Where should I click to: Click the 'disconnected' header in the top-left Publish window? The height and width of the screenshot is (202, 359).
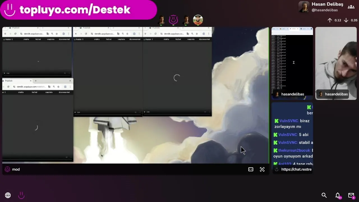[x=64, y=39]
